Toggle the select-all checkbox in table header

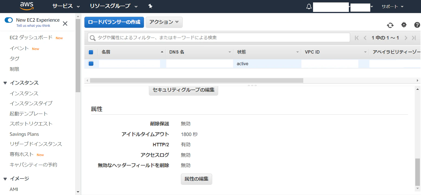[91, 52]
